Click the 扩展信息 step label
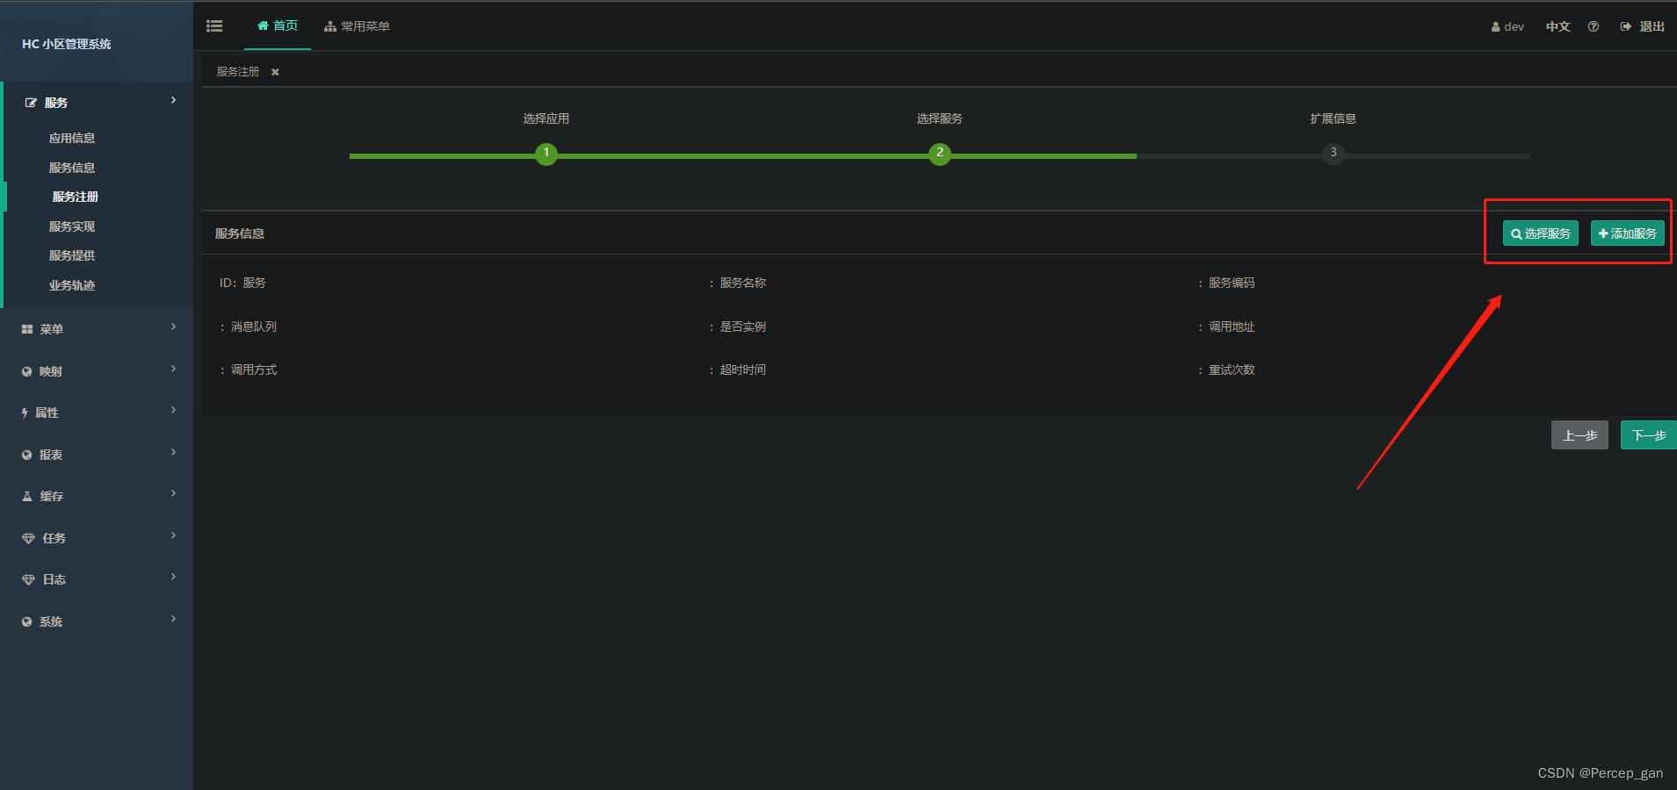The image size is (1677, 790). click(1334, 118)
